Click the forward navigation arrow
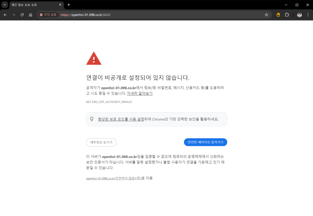 pyautogui.click(x=13, y=15)
